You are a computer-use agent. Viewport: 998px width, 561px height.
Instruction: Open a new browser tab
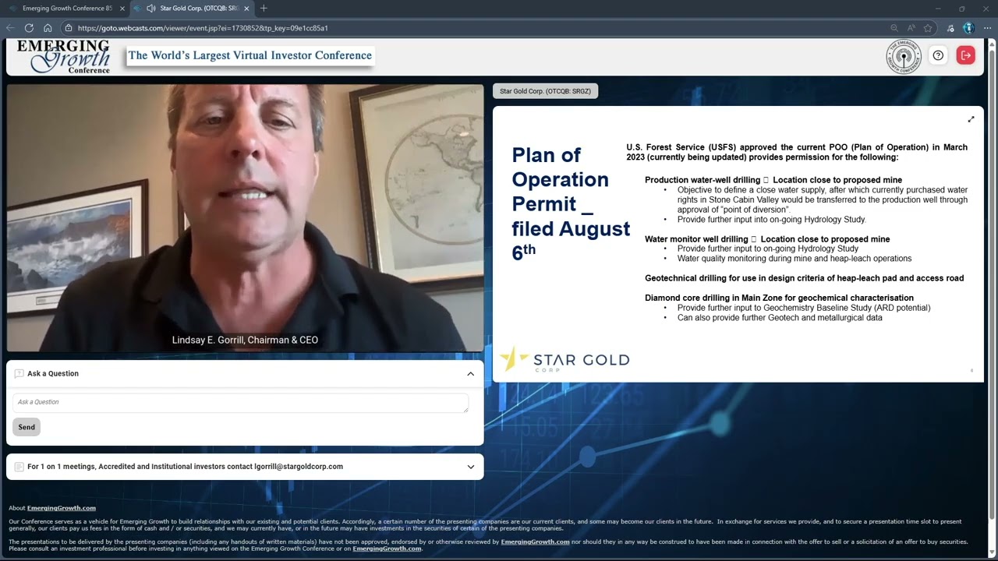pyautogui.click(x=264, y=9)
